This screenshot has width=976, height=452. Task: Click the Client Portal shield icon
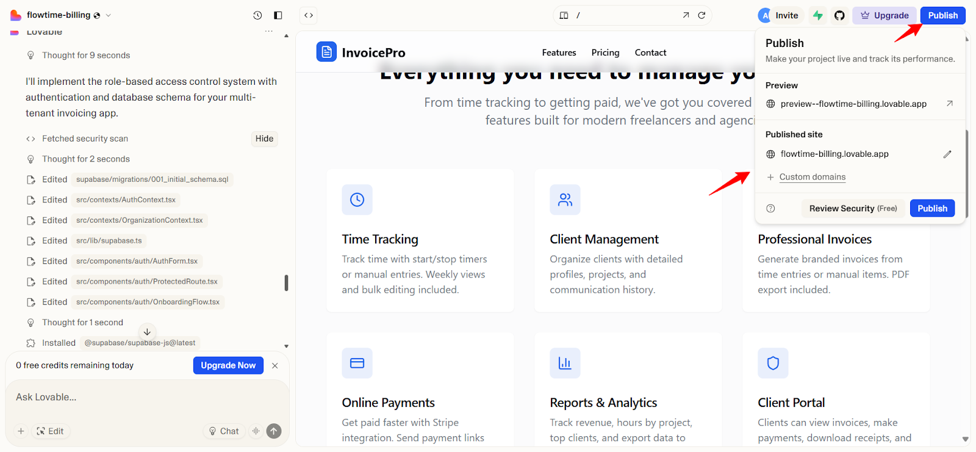point(773,363)
